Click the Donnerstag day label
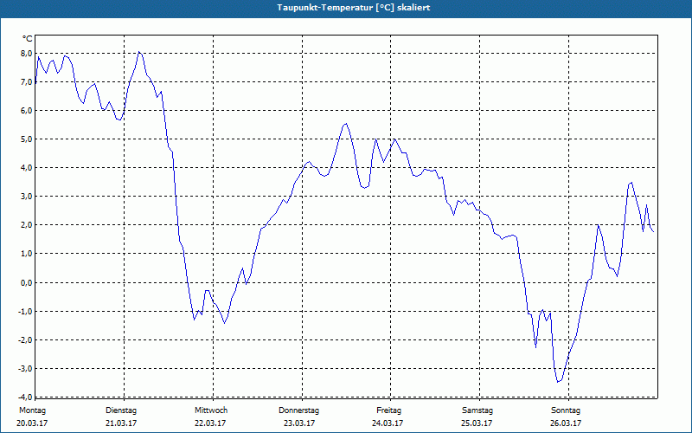Image resolution: width=692 pixels, height=433 pixels. click(x=298, y=410)
